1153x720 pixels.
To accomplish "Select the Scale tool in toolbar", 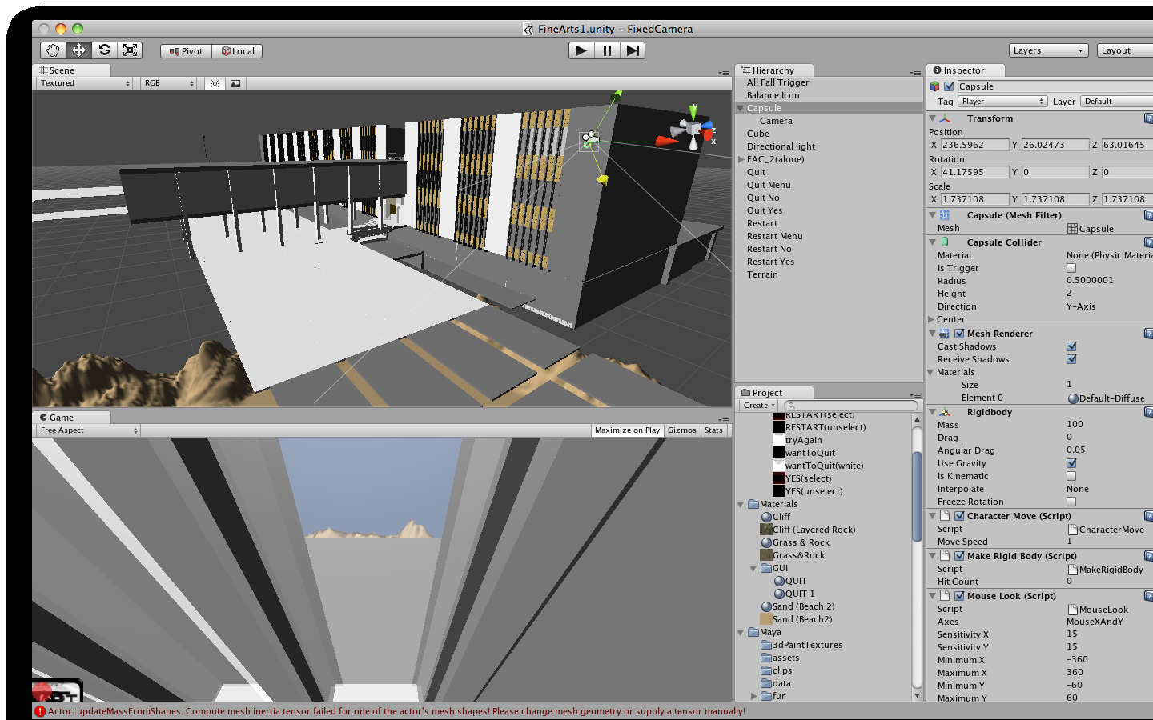I will click(x=130, y=50).
